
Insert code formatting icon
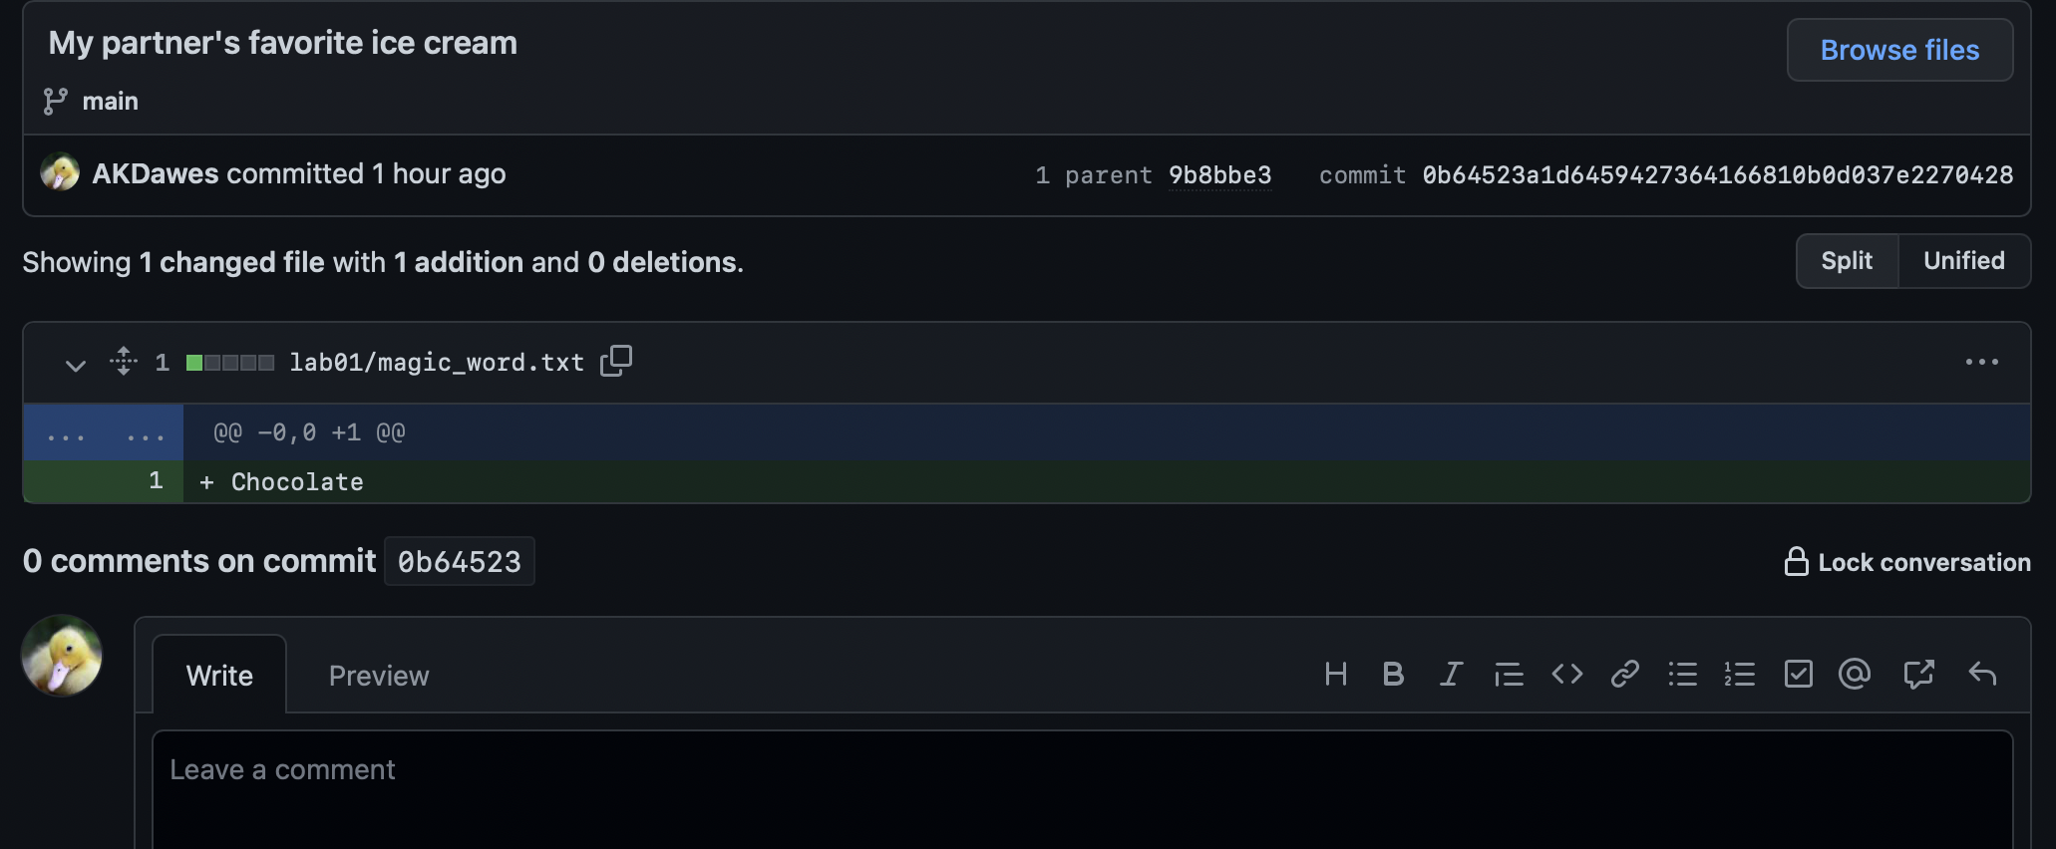(1566, 675)
